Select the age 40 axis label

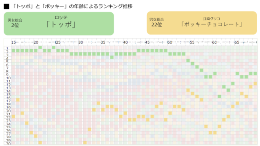[x=125, y=42]
